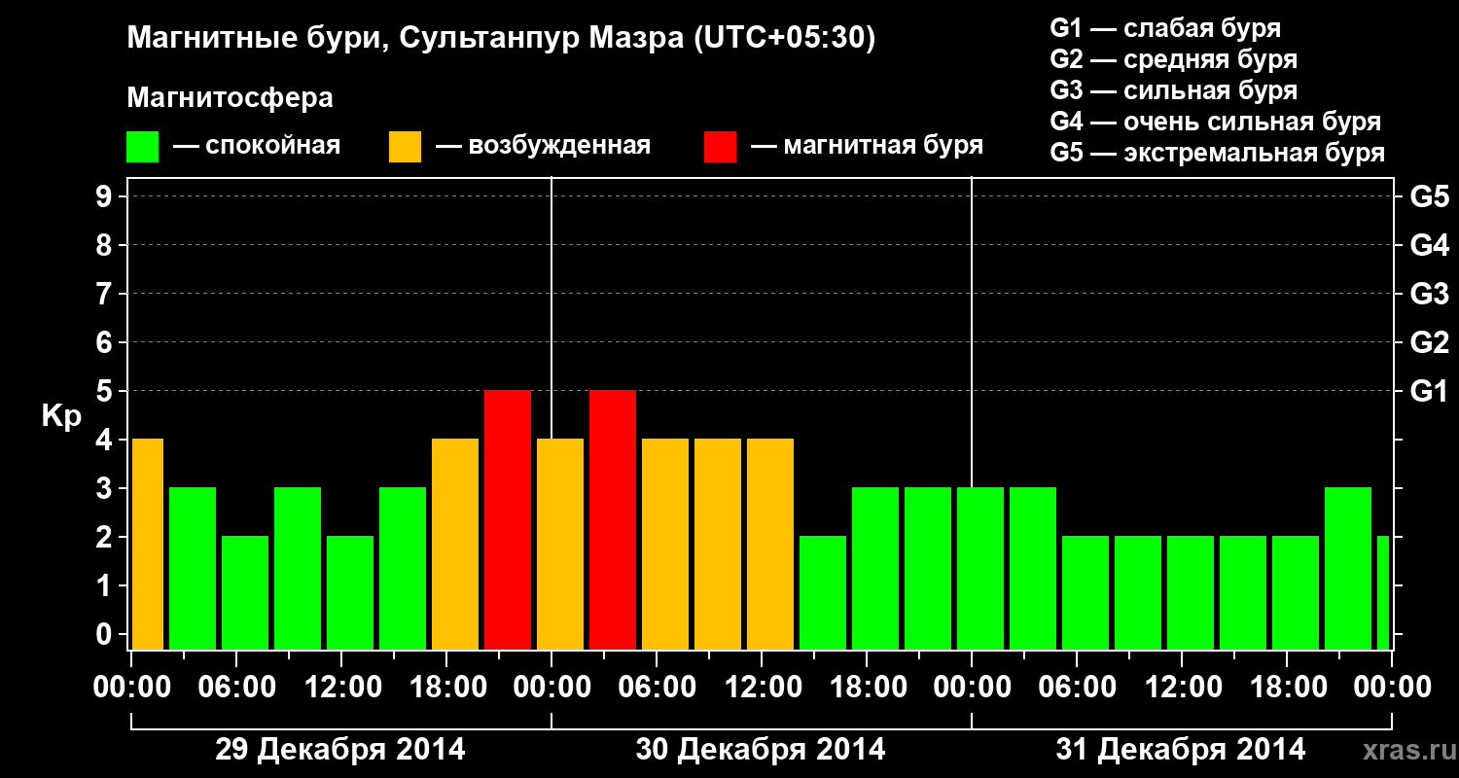Click the 'G4 — очень сильная буря' description

click(x=1216, y=122)
